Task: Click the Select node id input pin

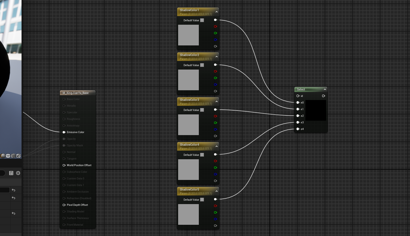Action: 298,96
